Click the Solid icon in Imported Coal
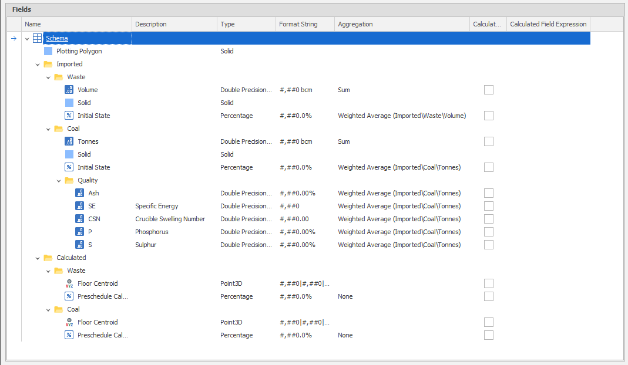 point(69,154)
